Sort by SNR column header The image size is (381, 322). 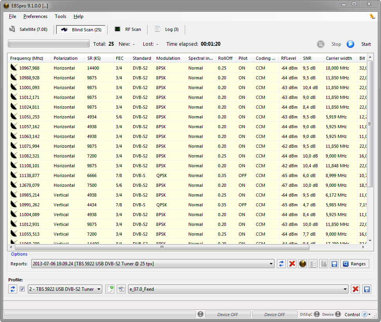(x=312, y=58)
